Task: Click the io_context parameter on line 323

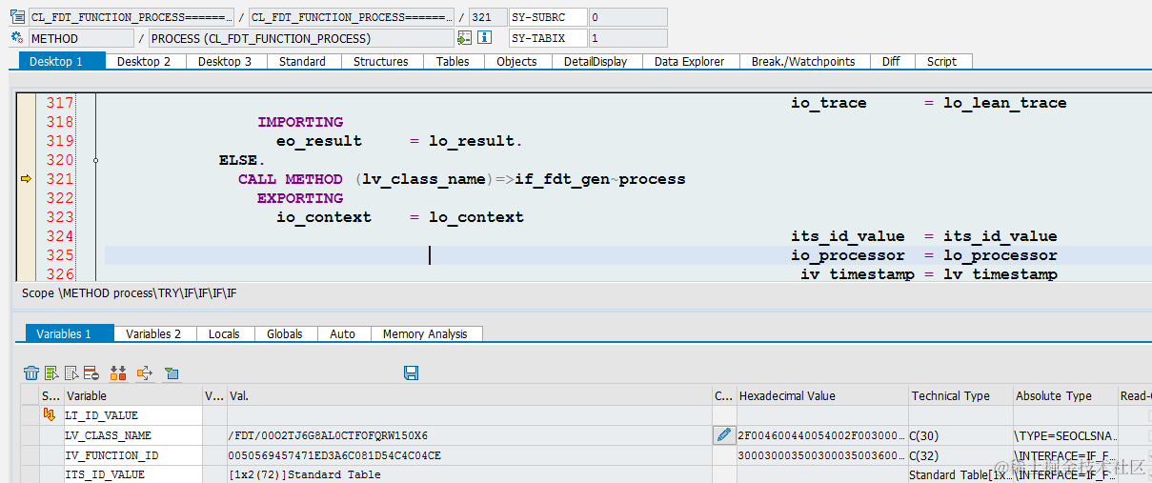Action: pos(324,217)
